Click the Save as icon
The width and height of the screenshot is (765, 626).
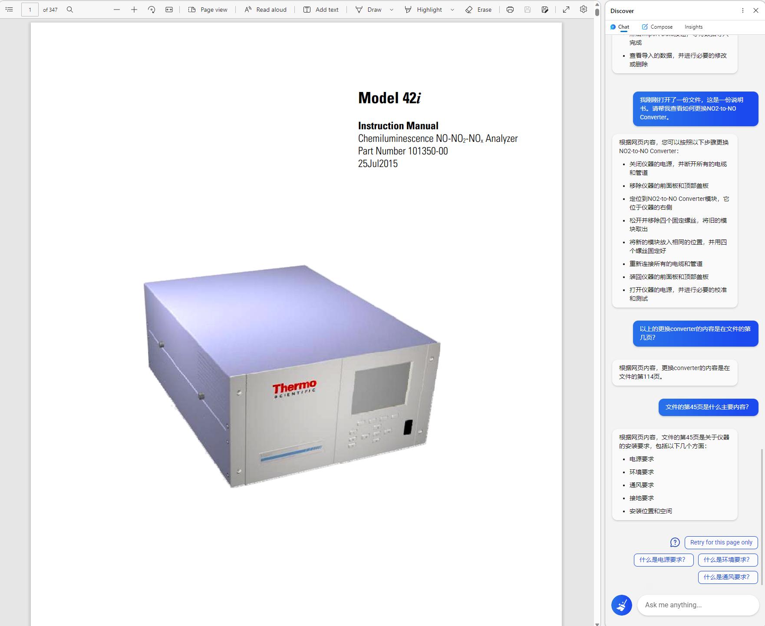545,9
